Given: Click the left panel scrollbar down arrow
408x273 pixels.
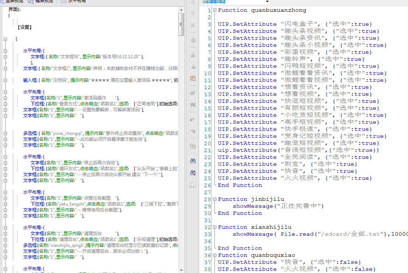Looking at the screenshot, I should pos(181,270).
